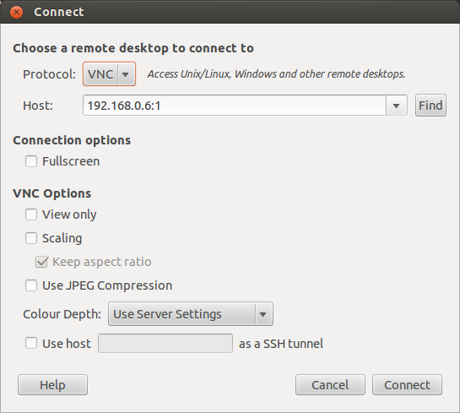Open the Colour Depth combo box
Viewport: 460px width, 413px height.
pyautogui.click(x=191, y=314)
